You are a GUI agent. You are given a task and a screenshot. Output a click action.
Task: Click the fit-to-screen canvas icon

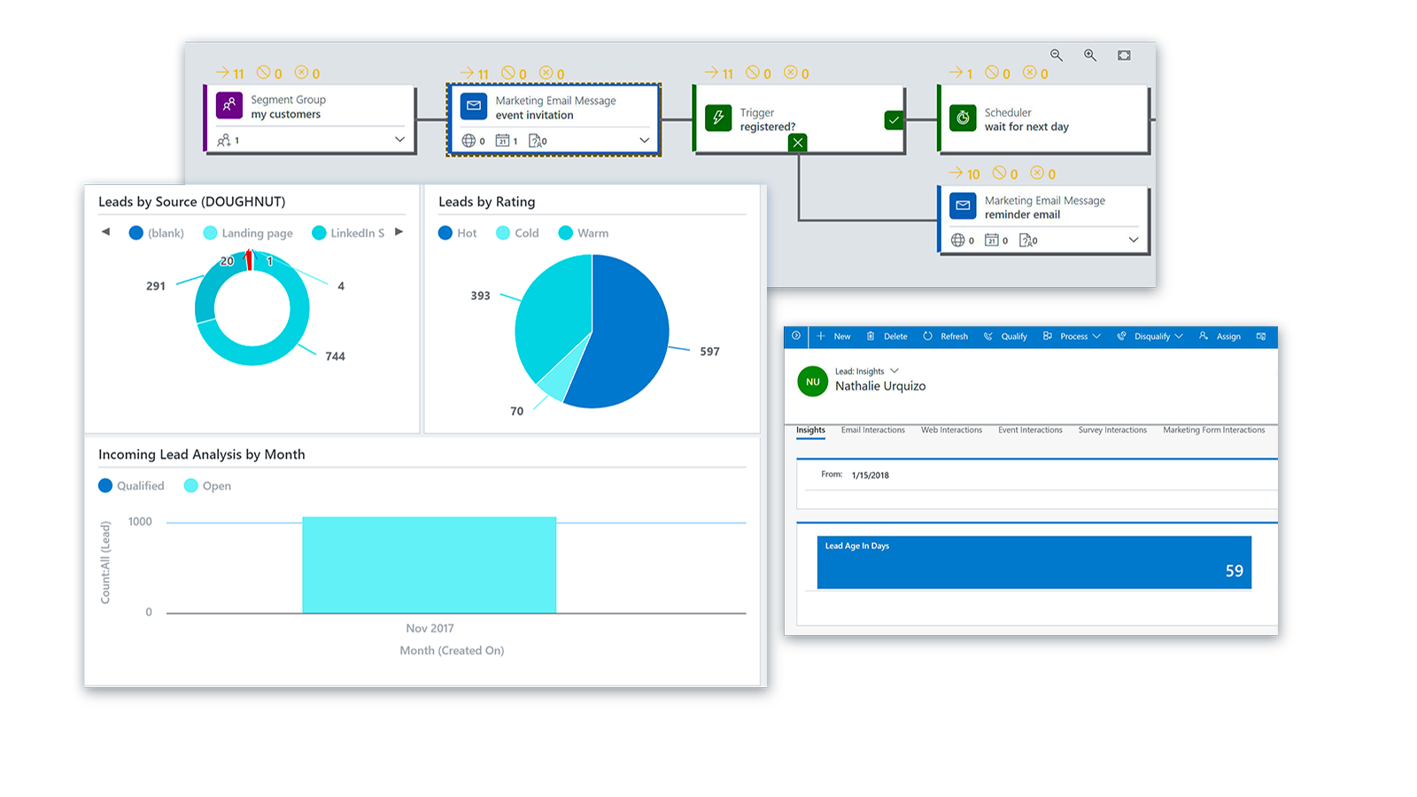1124,55
